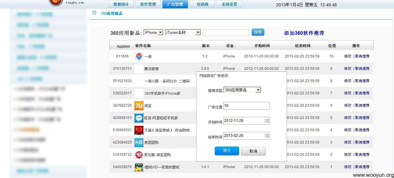The width and height of the screenshot is (394, 178).
Task: Click the 取消 cancel button in dialog
Action: tap(253, 151)
